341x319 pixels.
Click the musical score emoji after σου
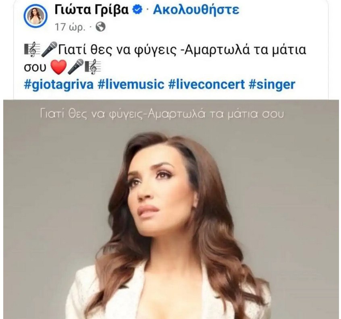[93, 67]
